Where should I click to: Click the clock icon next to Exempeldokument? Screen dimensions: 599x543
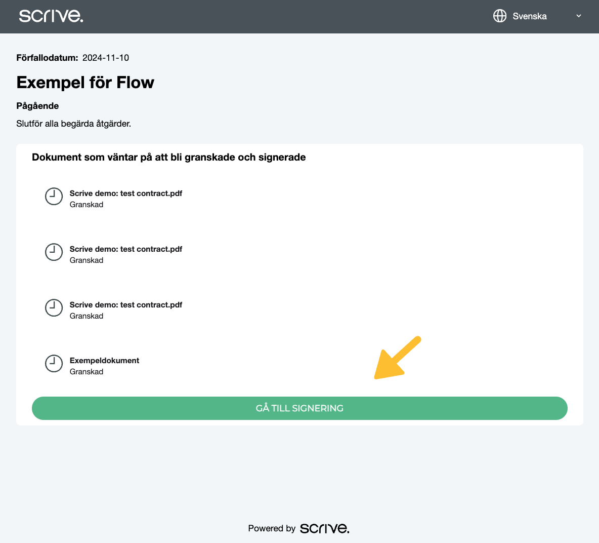pos(54,364)
